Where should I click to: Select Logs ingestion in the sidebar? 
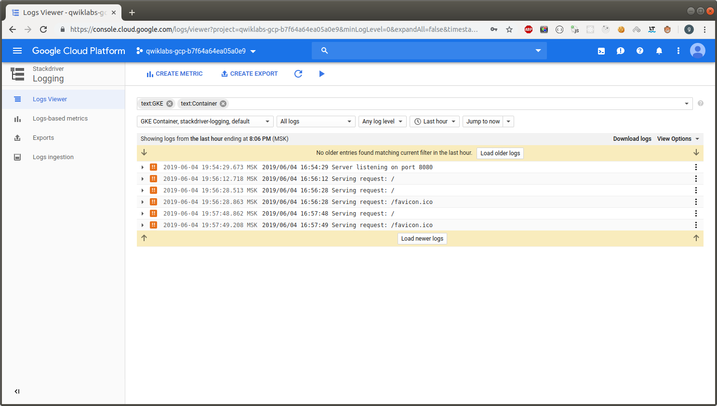point(63,157)
